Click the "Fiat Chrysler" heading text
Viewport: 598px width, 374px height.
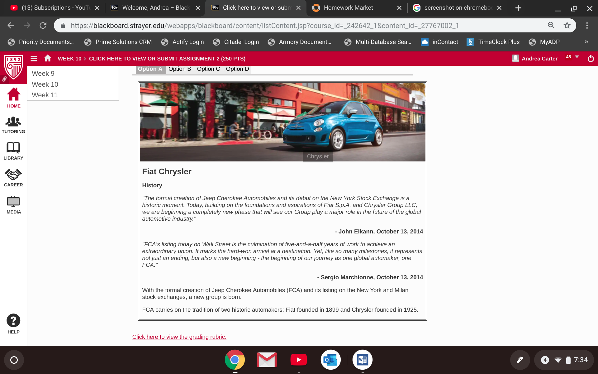point(167,172)
